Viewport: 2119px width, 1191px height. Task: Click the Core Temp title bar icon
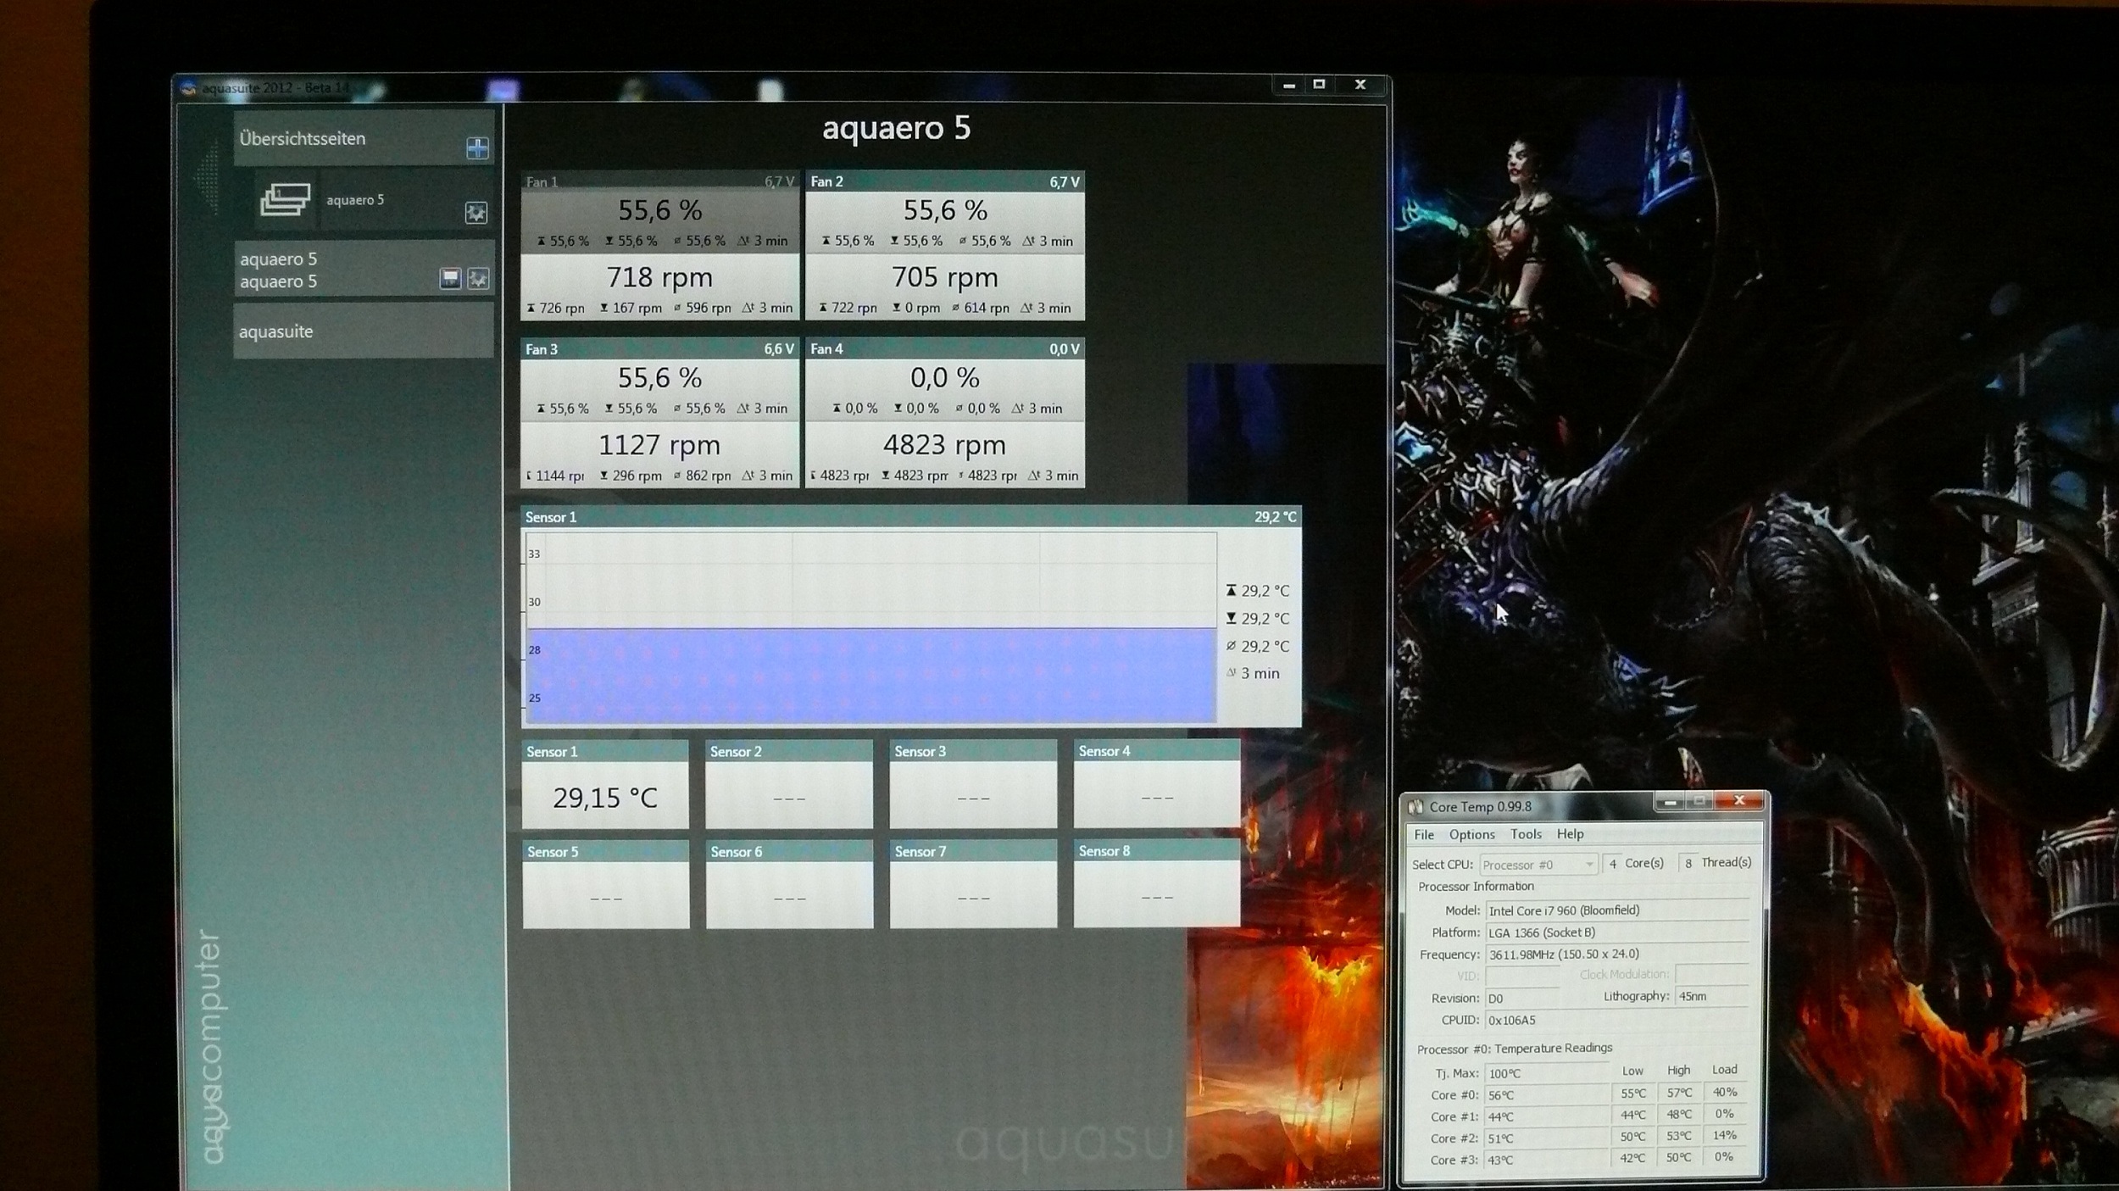(x=1415, y=807)
